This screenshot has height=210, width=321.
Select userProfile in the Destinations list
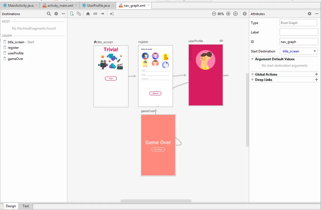[x=16, y=53]
